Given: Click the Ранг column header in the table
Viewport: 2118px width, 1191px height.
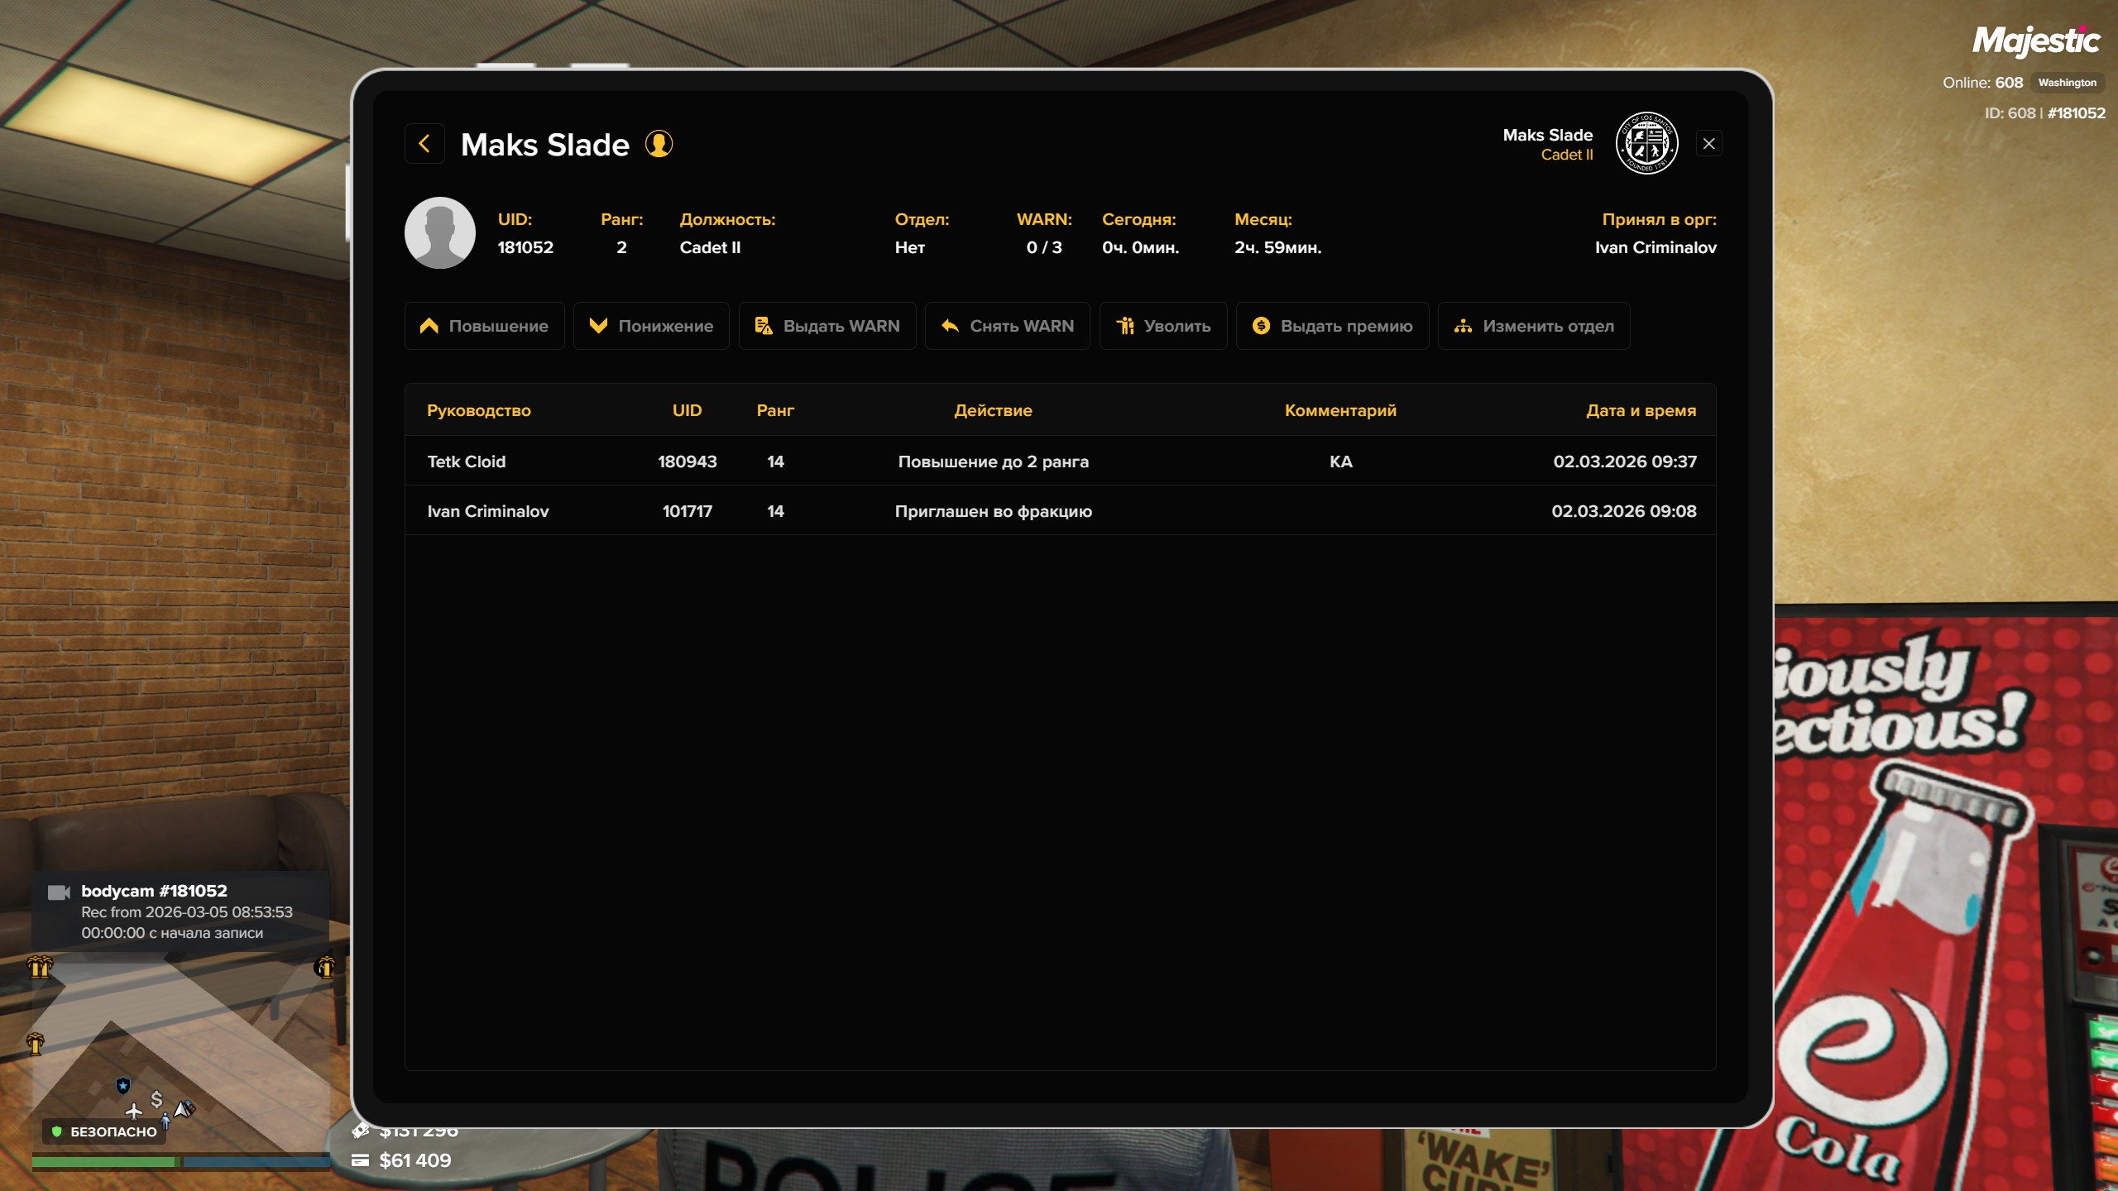Looking at the screenshot, I should point(775,410).
